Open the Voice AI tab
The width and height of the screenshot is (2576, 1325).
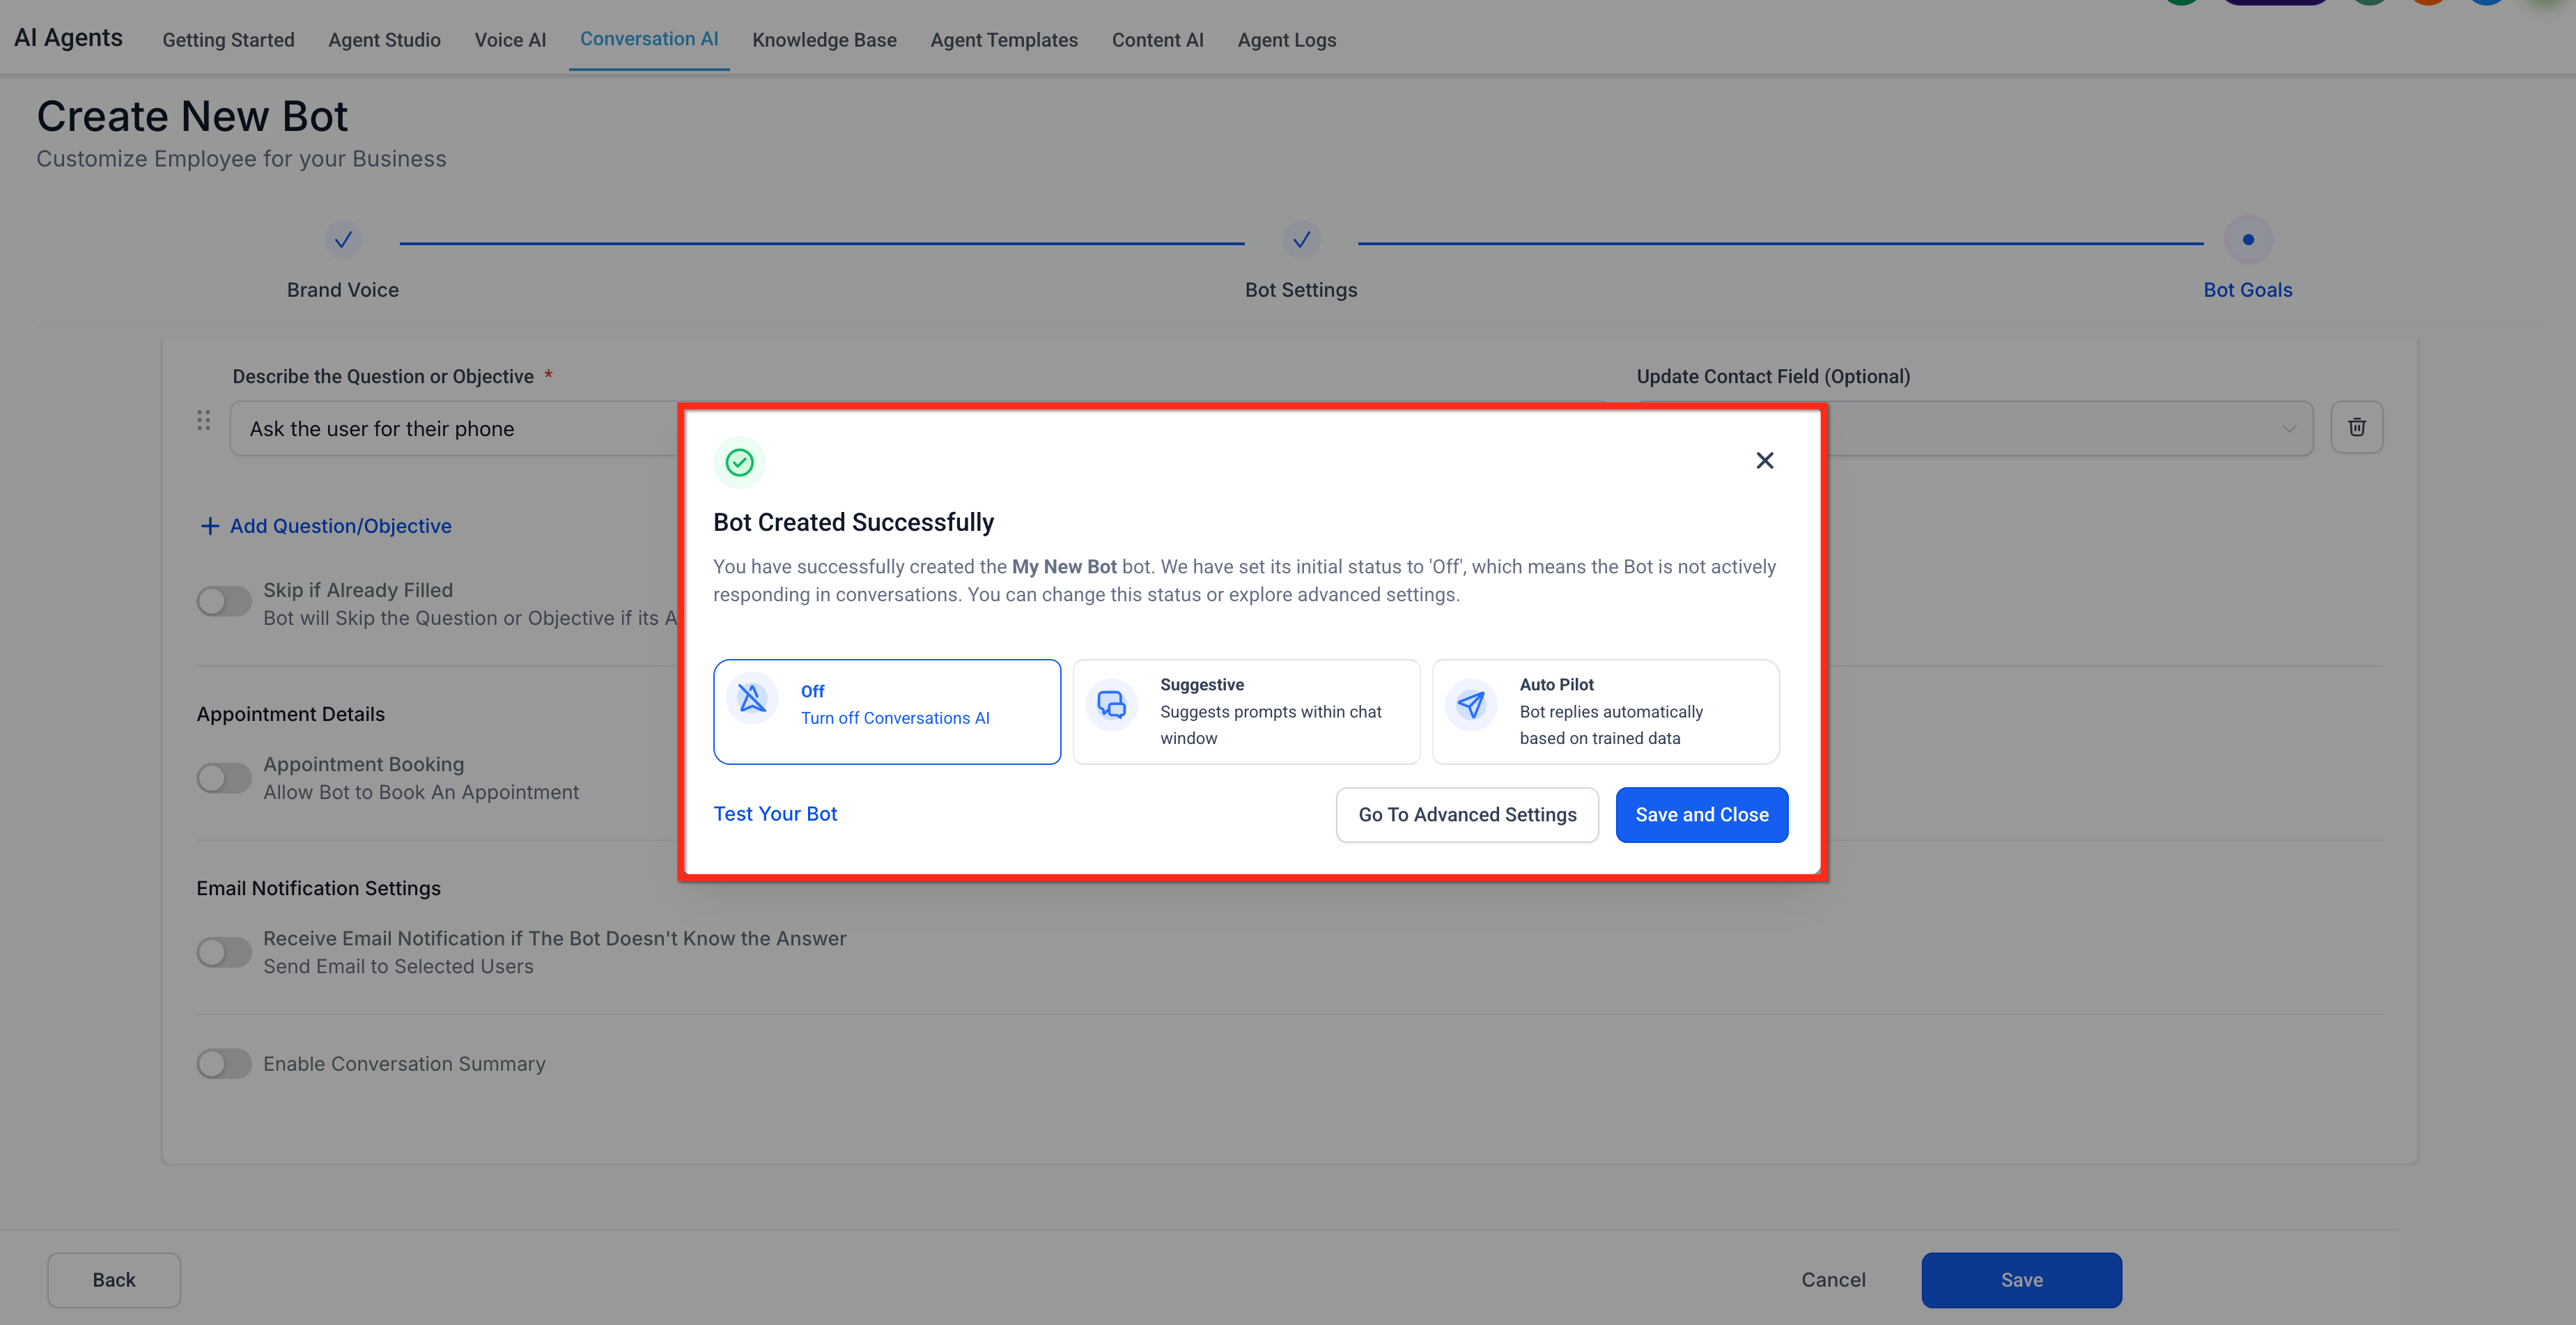pyautogui.click(x=510, y=40)
